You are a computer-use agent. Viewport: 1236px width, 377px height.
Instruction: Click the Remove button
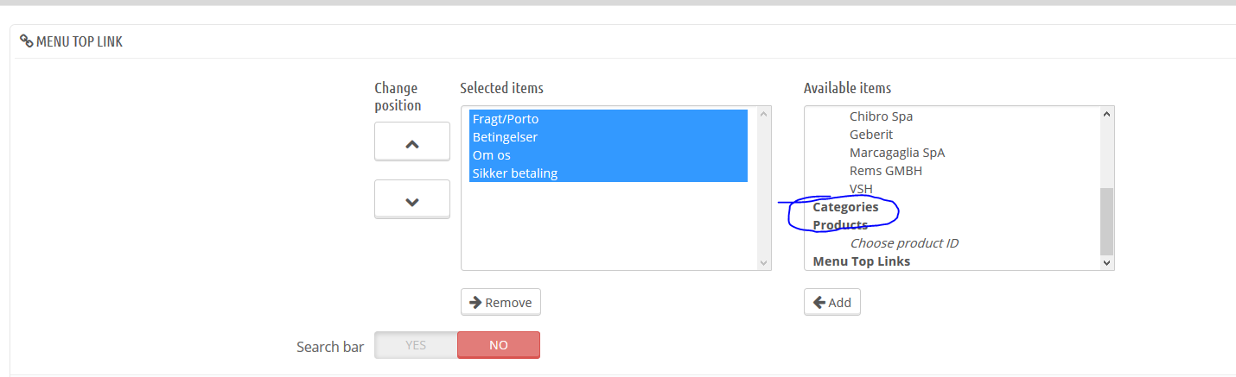click(x=500, y=302)
